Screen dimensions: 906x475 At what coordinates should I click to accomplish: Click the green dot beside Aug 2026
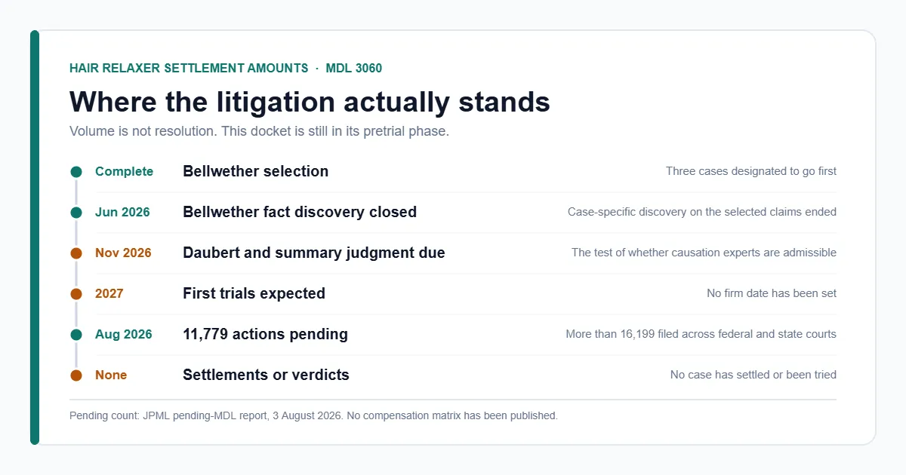pyautogui.click(x=75, y=335)
